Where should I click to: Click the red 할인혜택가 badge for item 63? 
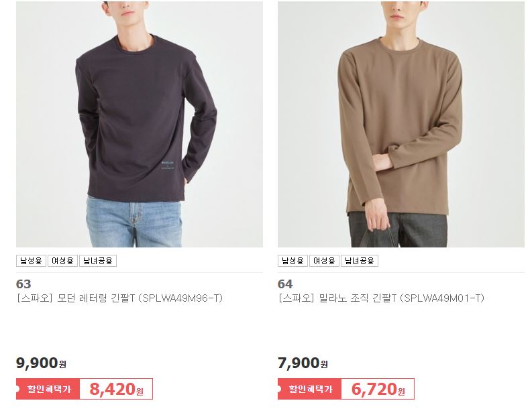click(48, 389)
